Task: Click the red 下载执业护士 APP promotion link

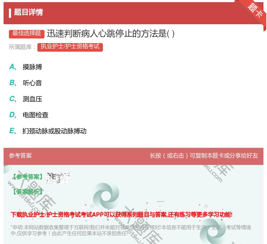Action: (x=122, y=214)
